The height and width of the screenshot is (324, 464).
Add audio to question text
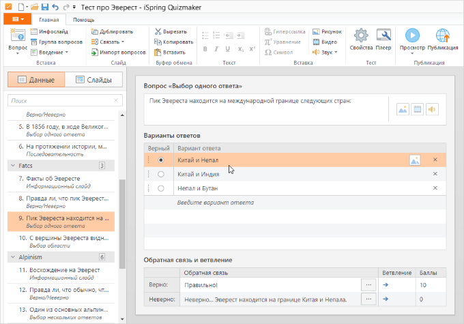coord(432,110)
